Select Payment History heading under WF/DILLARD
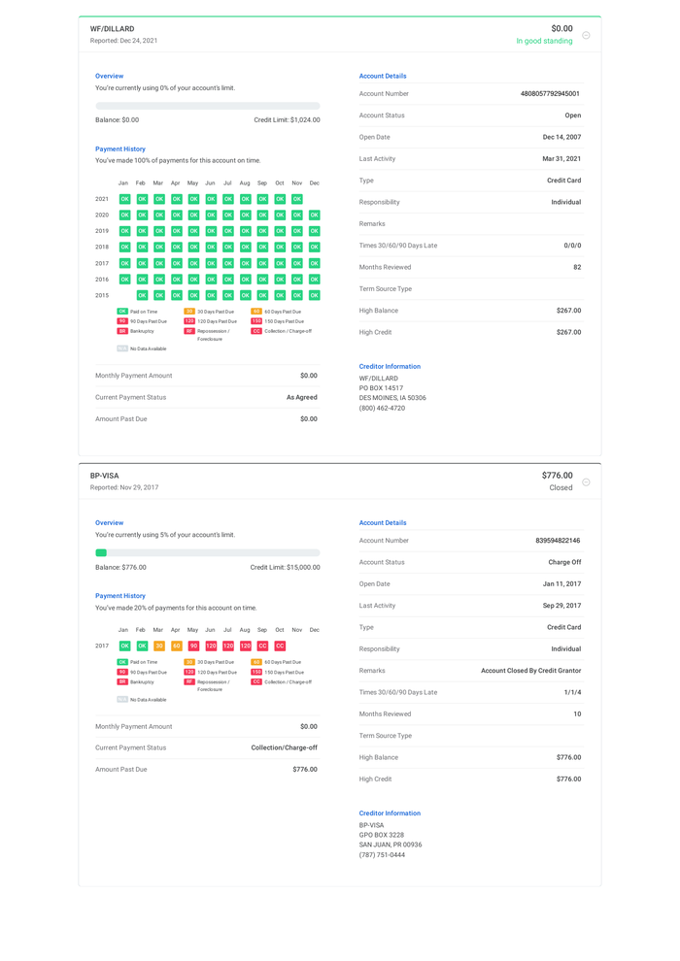The height and width of the screenshot is (961, 680). pyautogui.click(x=120, y=149)
